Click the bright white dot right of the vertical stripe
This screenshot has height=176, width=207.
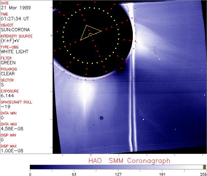[x=144, y=119]
